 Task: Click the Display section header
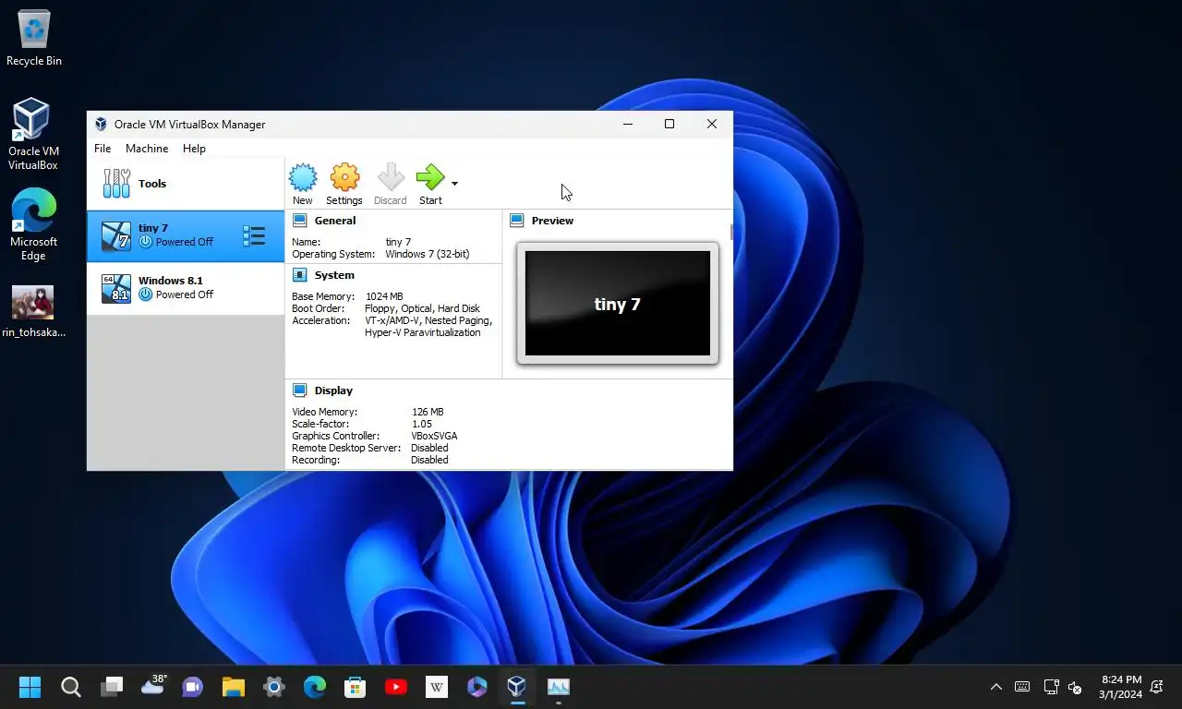(333, 391)
